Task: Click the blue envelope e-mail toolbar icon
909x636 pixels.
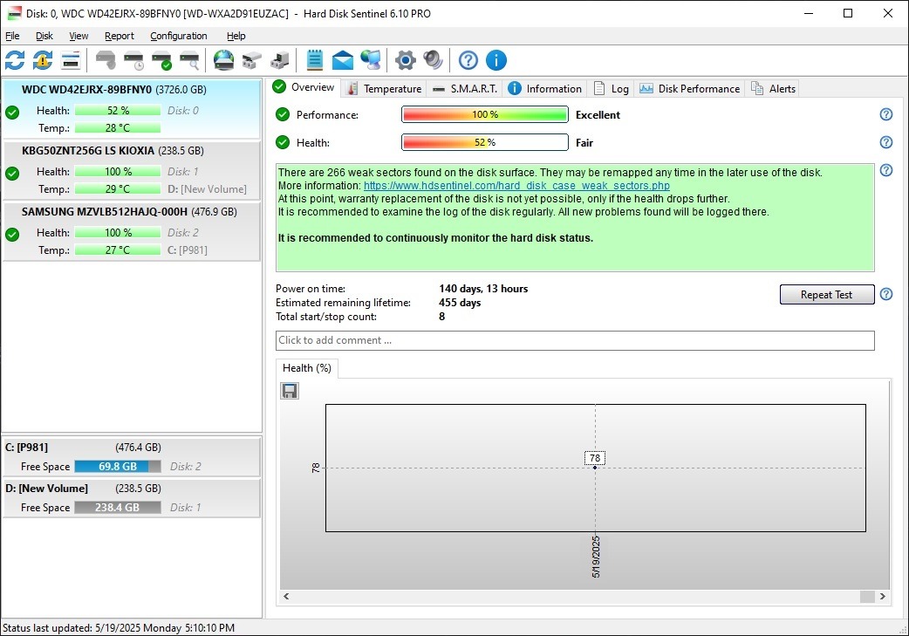Action: tap(343, 60)
